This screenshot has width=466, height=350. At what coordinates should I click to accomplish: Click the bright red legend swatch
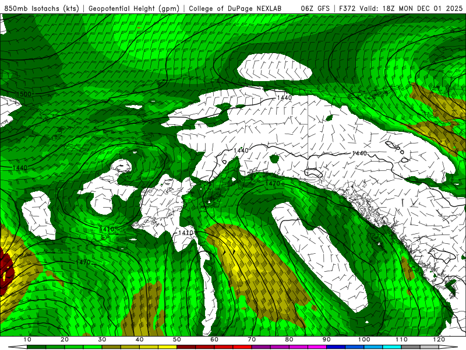point(242,347)
